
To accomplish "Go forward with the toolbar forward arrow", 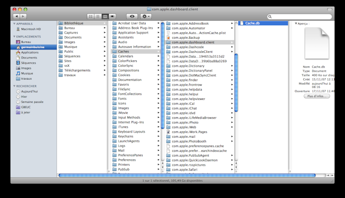I will coord(23,16).
